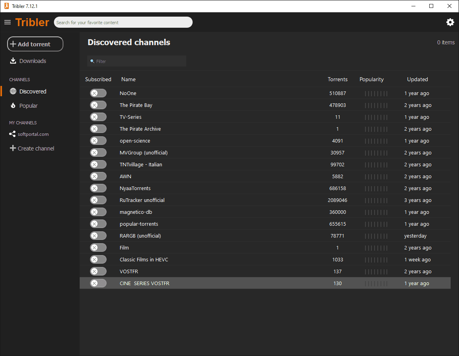Toggle the VOSTFR row subscription switch
This screenshot has height=356, width=459.
point(98,271)
